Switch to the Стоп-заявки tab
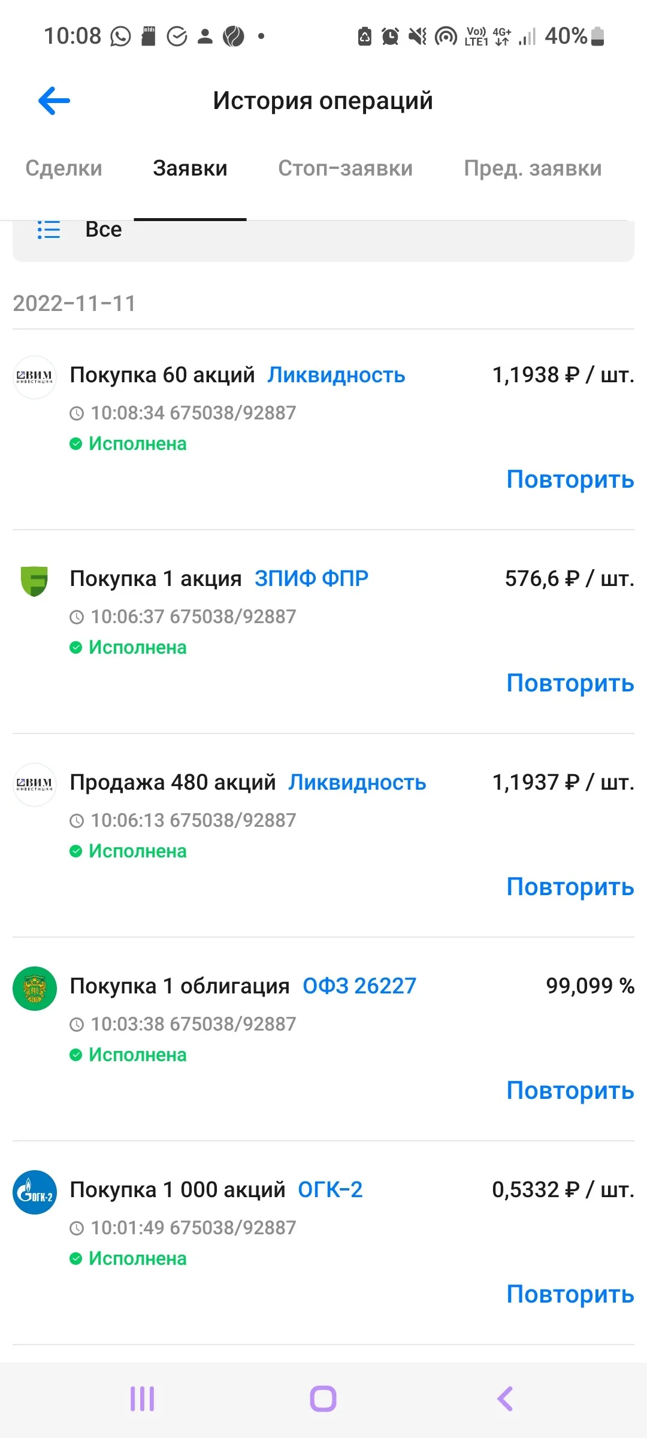The image size is (647, 1438). point(345,168)
